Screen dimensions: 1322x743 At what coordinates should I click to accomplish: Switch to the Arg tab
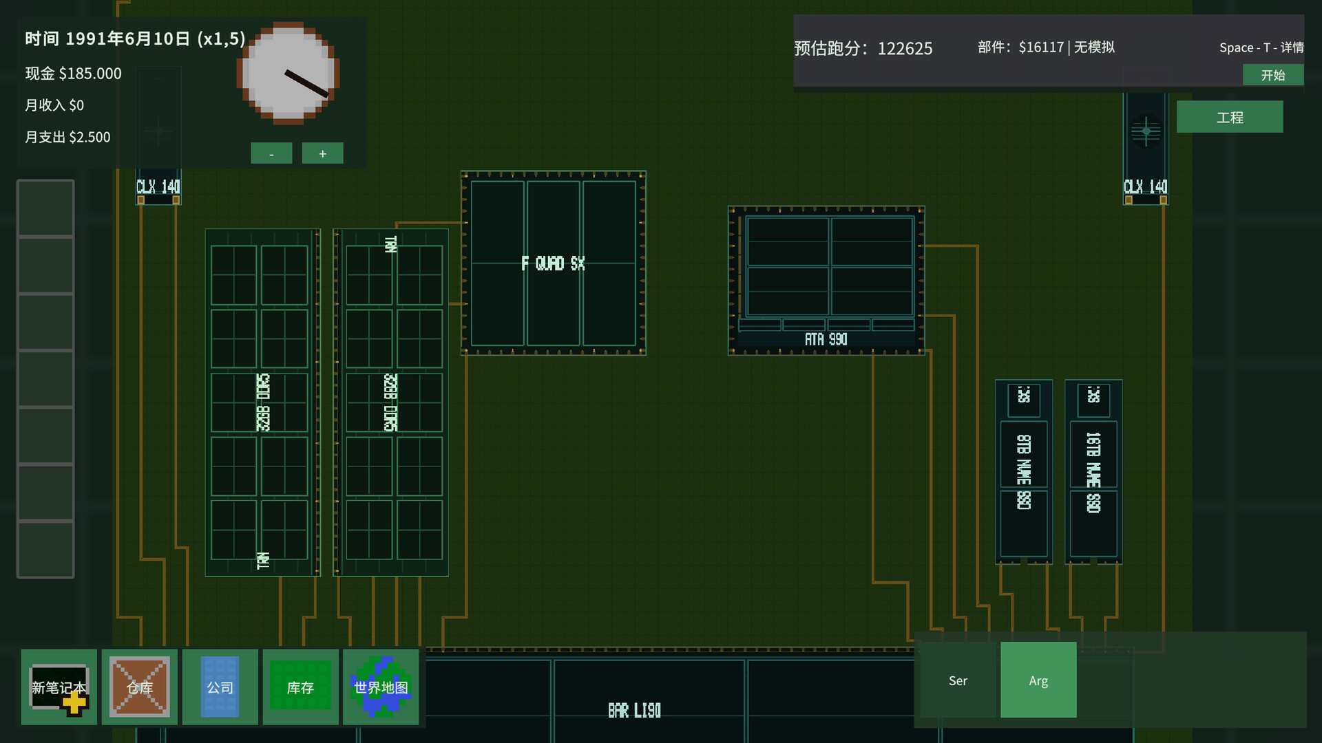[1038, 680]
